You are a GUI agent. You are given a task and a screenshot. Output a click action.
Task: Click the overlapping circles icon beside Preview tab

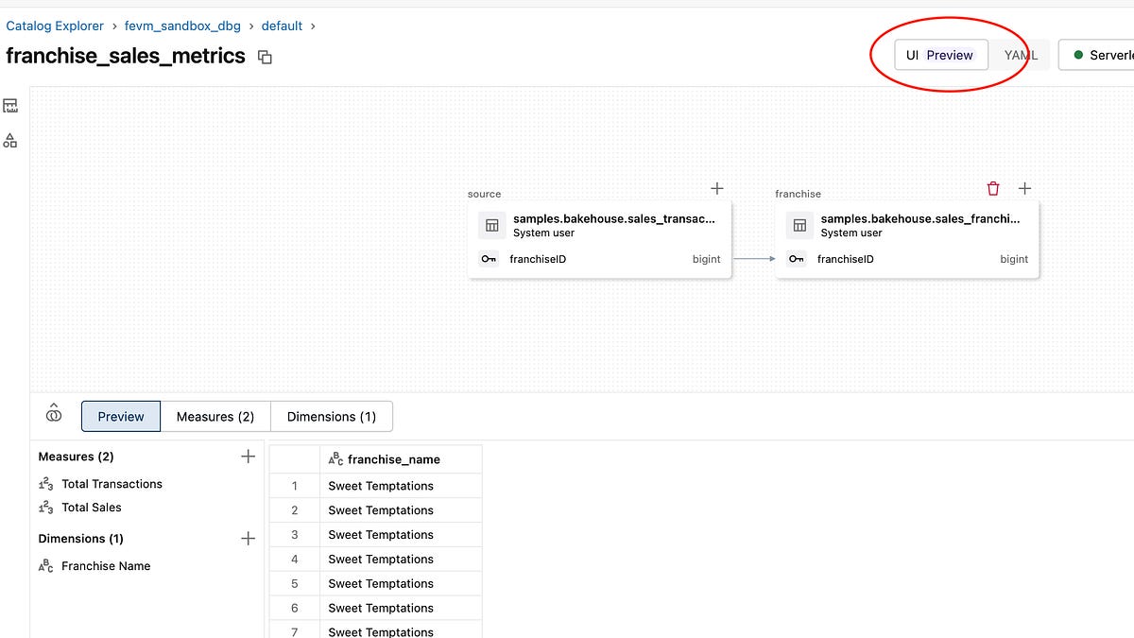54,413
